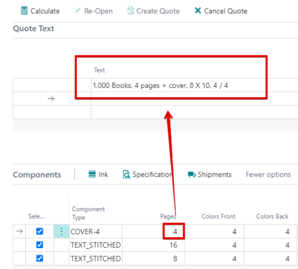Image resolution: width=298 pixels, height=269 pixels.
Task: Uncheck the COVER-4 row checkbox
Action: [40, 231]
